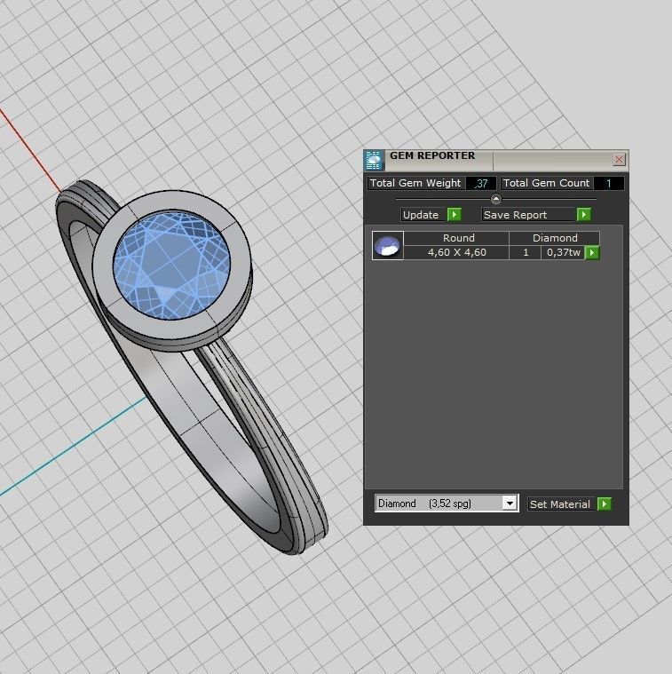
Task: Click the '0,37tw' weight cell
Action: (x=563, y=252)
